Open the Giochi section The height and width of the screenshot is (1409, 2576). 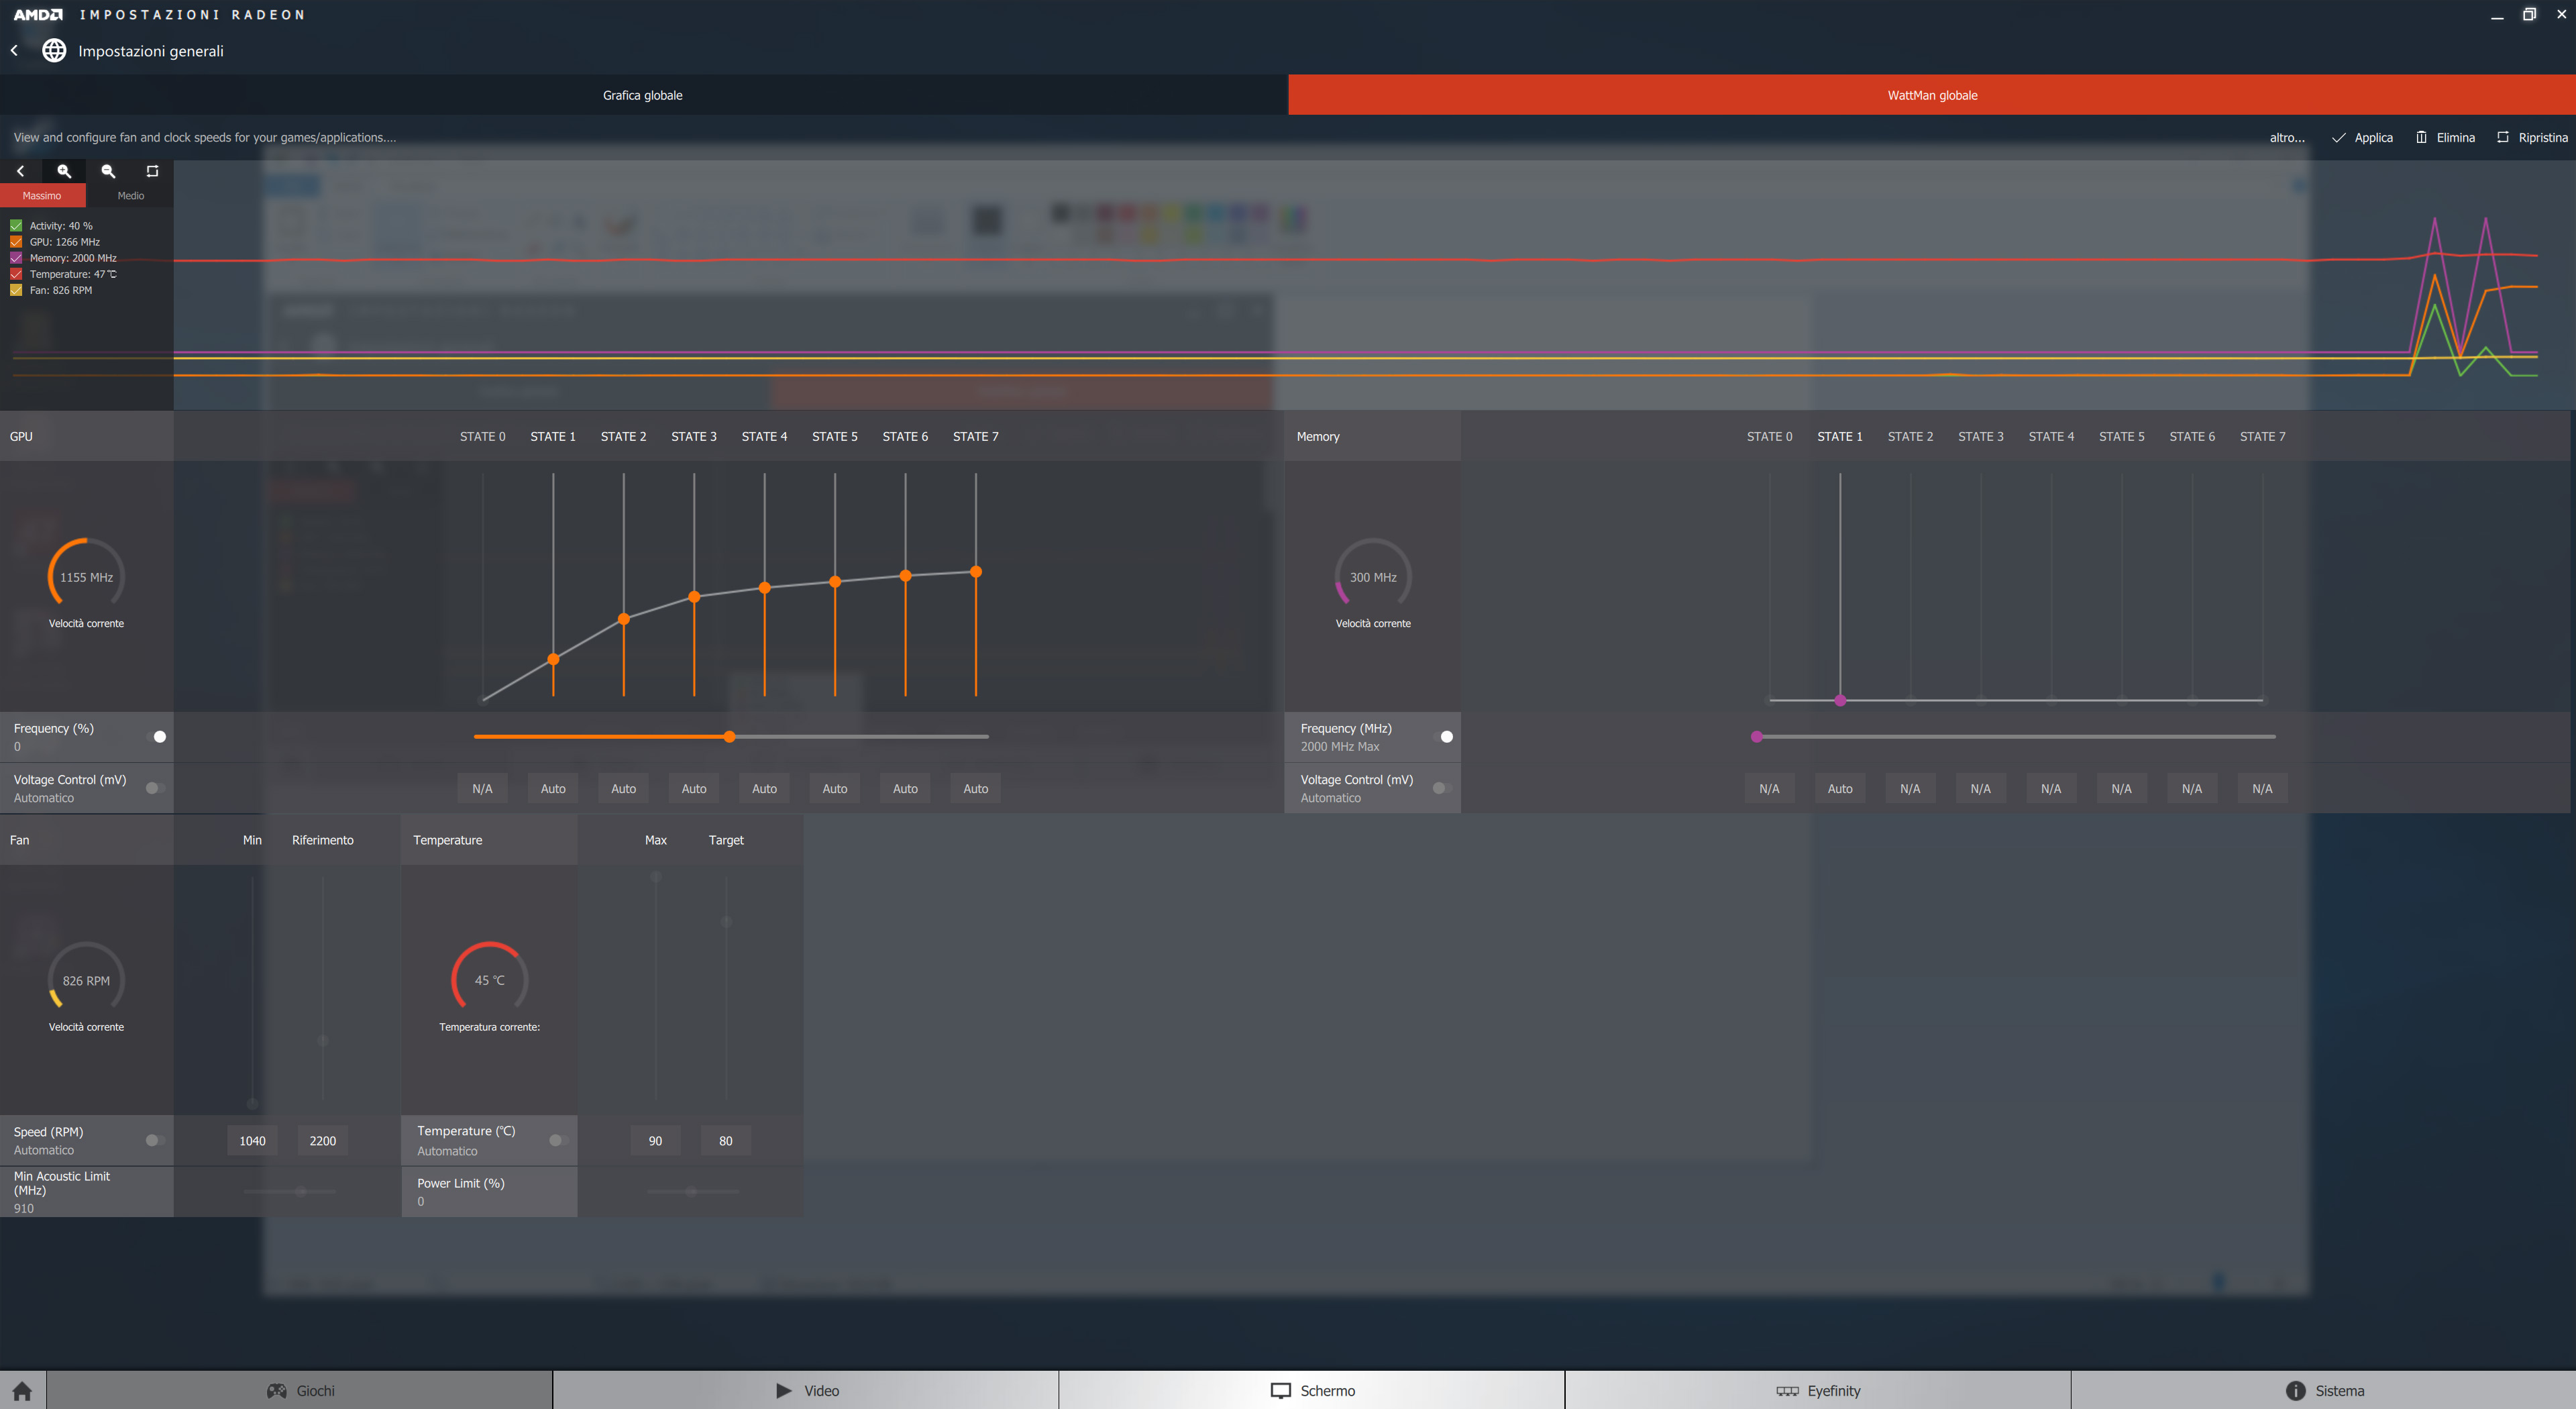[x=300, y=1391]
